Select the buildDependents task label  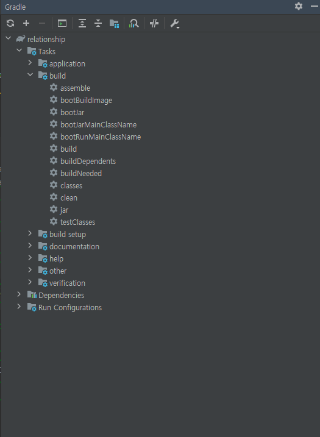[88, 162]
